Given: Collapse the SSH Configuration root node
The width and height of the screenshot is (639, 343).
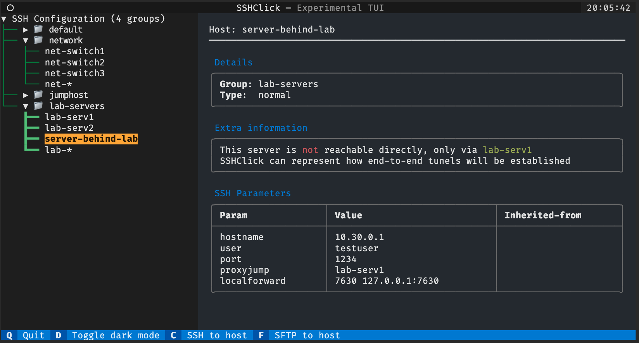Looking at the screenshot, I should (4, 19).
